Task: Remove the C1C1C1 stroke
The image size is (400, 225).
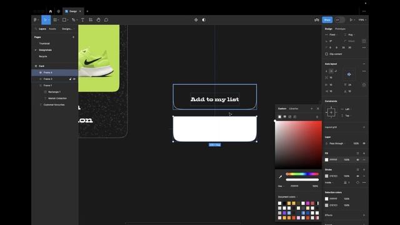Action: (x=364, y=176)
